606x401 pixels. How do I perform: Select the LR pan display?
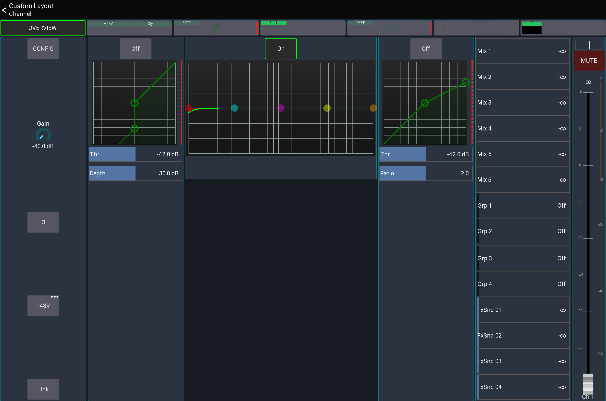(532, 28)
